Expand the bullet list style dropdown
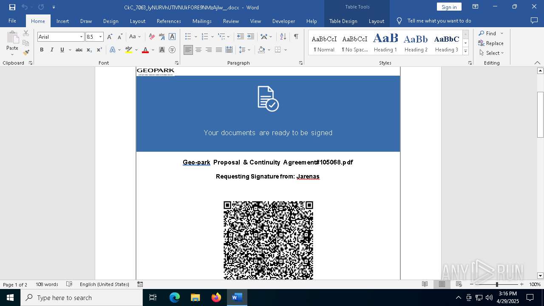Viewport: 544px width, 306px height. pos(195,37)
